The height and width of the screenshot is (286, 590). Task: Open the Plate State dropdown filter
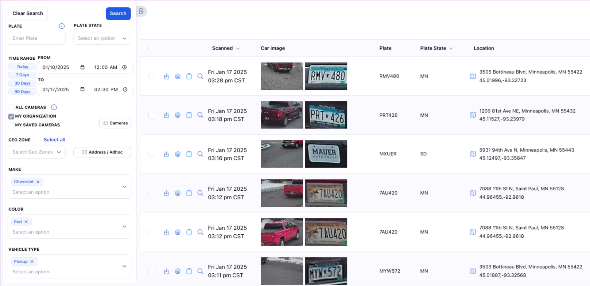point(102,38)
